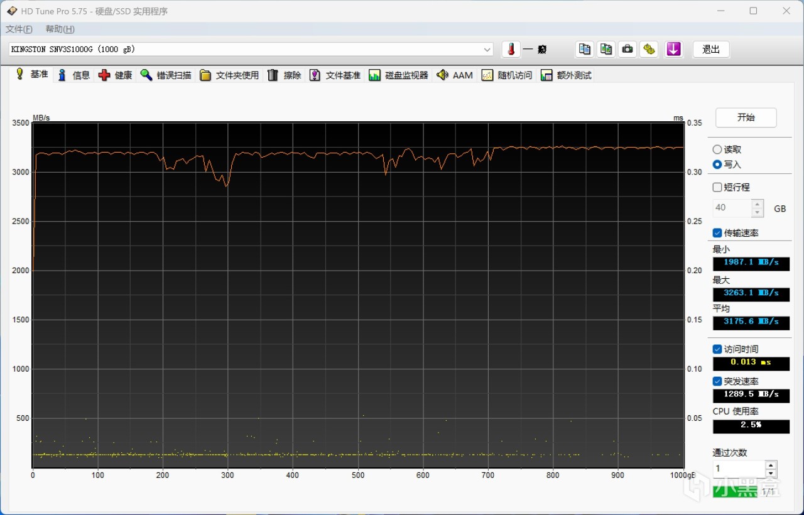Click the 开始 start button
The height and width of the screenshot is (515, 804).
pos(746,117)
